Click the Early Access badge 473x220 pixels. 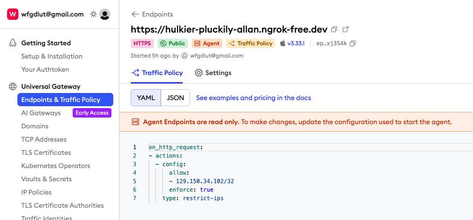(x=92, y=113)
